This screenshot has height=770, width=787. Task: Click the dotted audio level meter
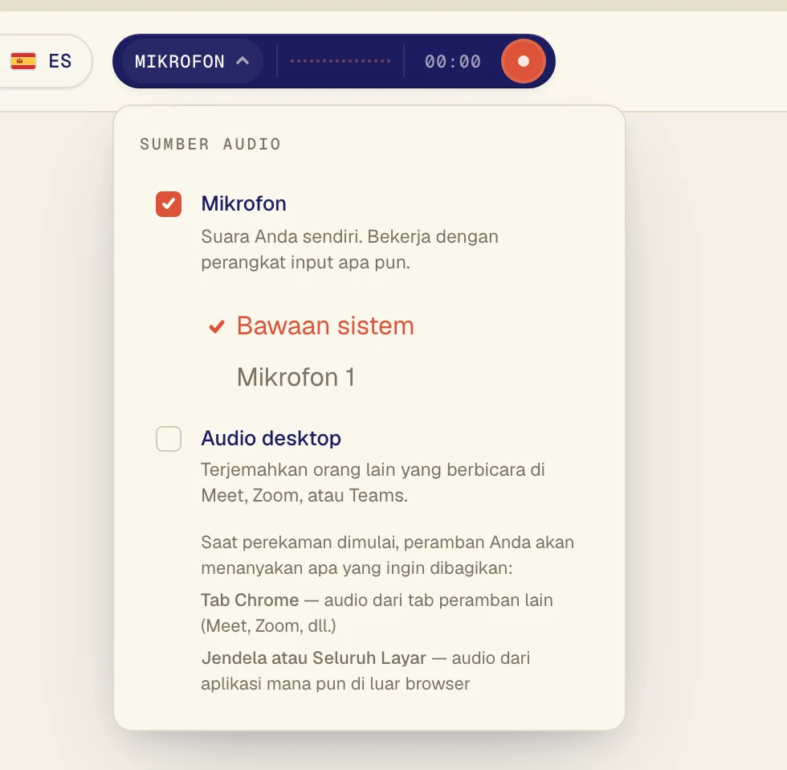tap(340, 61)
